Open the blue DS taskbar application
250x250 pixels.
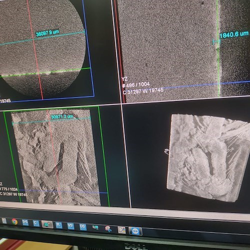(82, 227)
